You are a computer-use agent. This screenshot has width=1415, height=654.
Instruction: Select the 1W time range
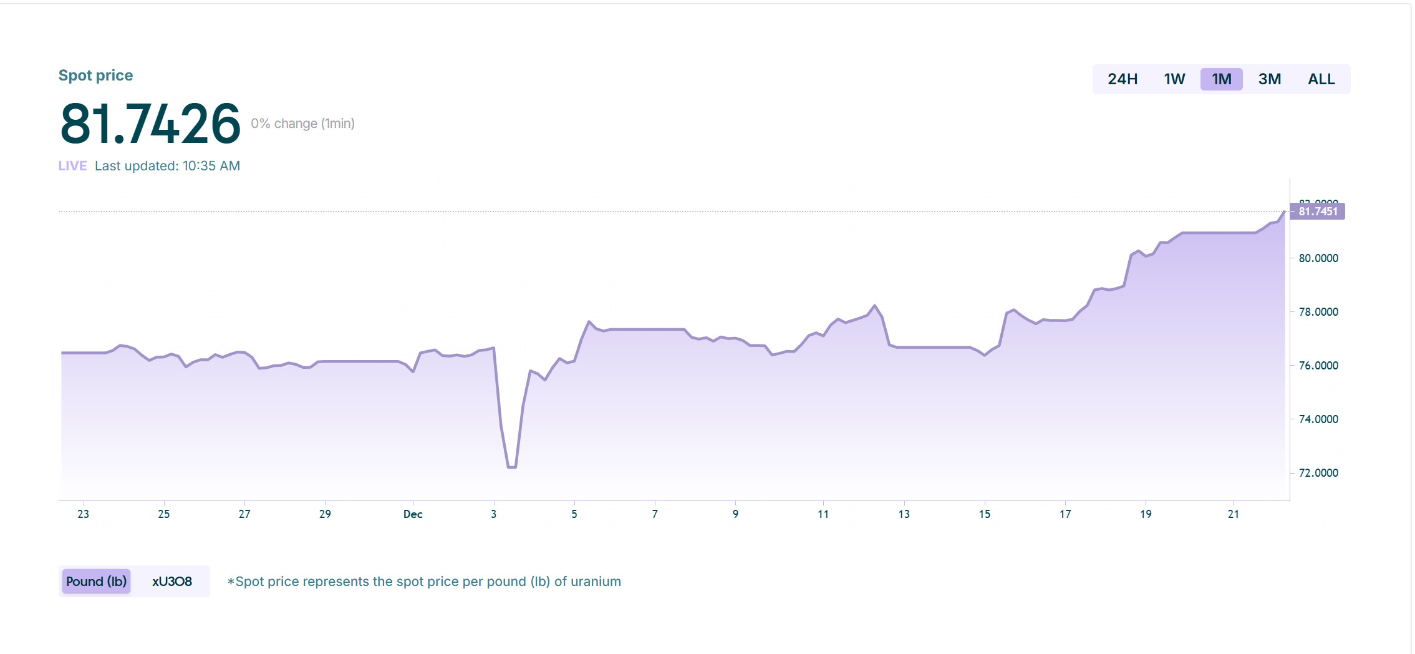[1174, 79]
